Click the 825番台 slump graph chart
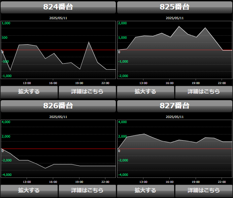Screen dimensions: 233x198 175,50
